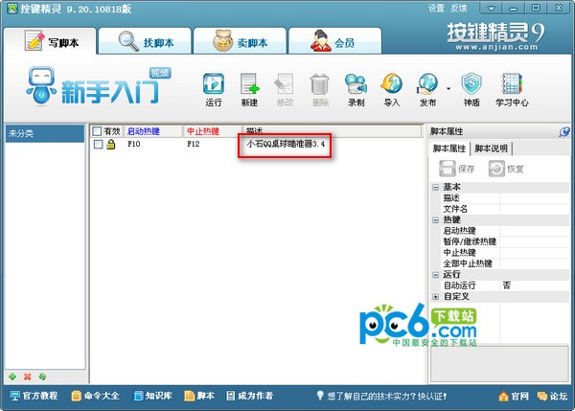Open 官方教程 in bottom bar
The width and height of the screenshot is (575, 411).
pos(34,396)
